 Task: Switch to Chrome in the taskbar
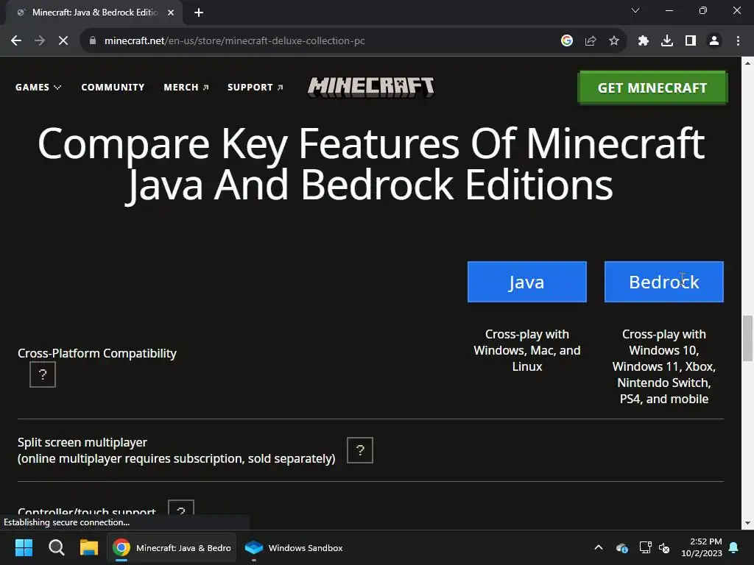point(172,547)
